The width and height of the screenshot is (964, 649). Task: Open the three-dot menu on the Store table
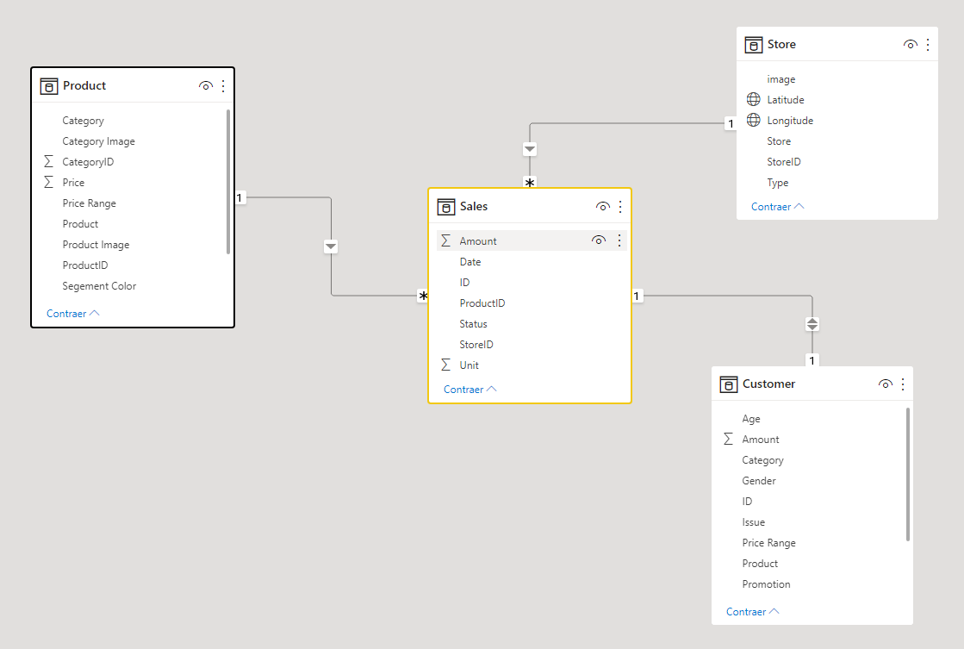click(929, 44)
